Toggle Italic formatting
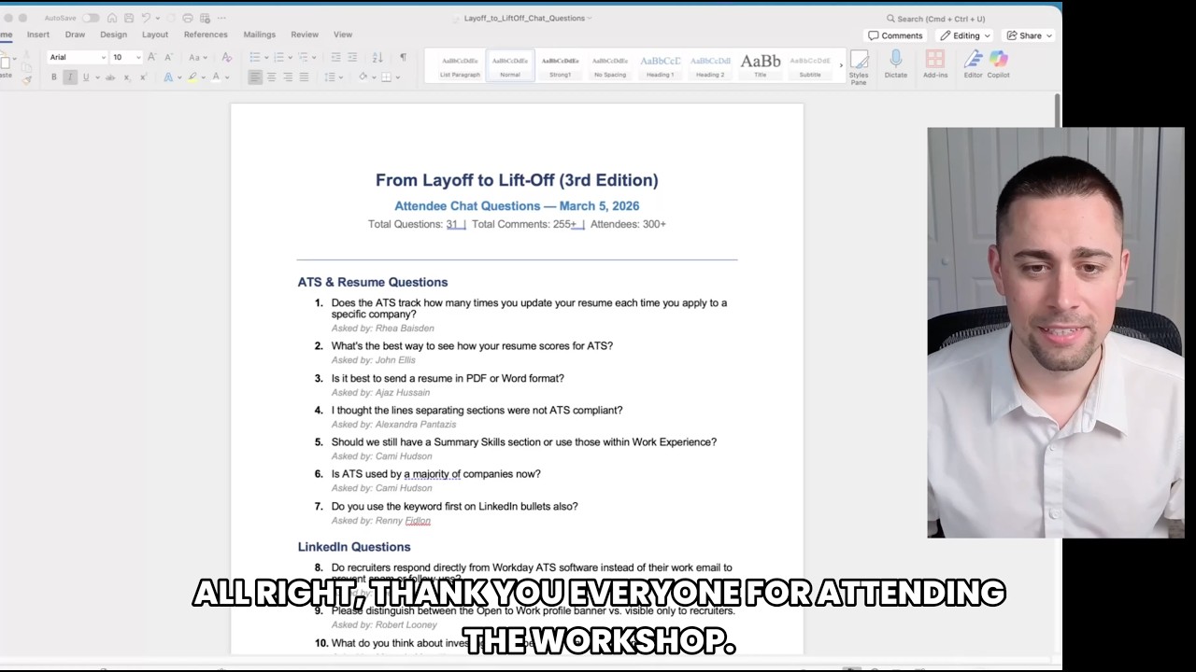The width and height of the screenshot is (1196, 672). coord(70,77)
